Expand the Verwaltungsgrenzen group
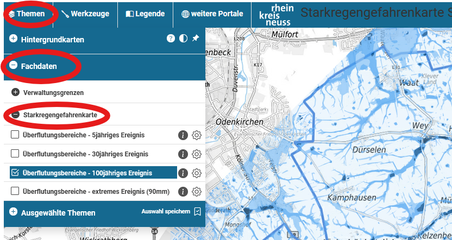The image size is (452, 240). 16,92
